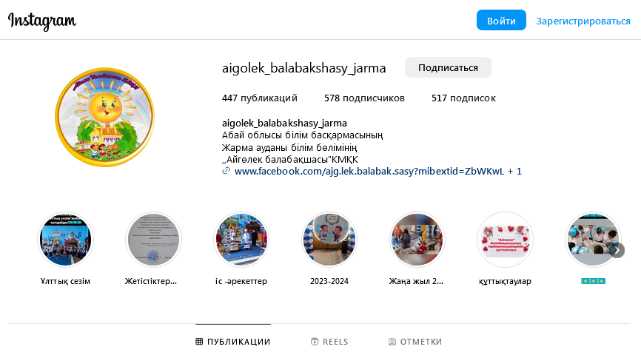Open the sun profile picture
The width and height of the screenshot is (641, 355).
click(x=104, y=118)
